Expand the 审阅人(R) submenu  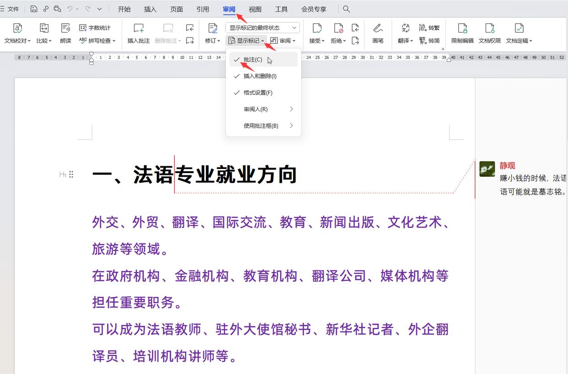[263, 109]
